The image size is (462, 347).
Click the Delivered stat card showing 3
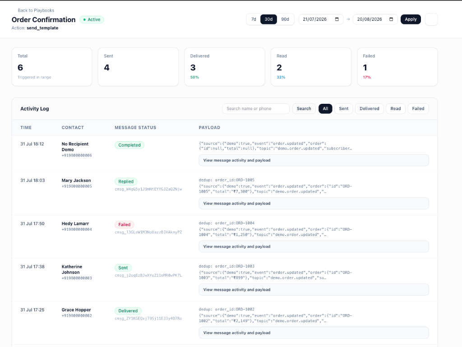225,67
